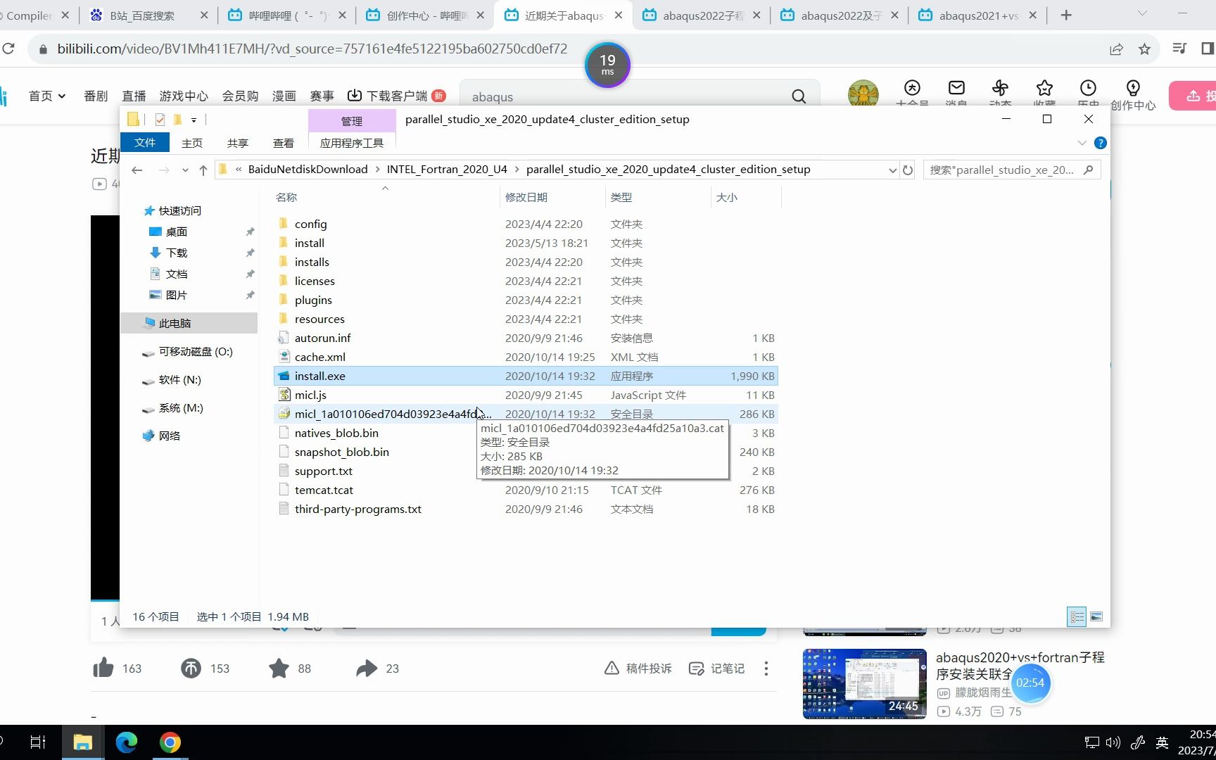The height and width of the screenshot is (760, 1216).
Task: Open the 应用程序工具 ribbon tab
Action: (x=352, y=143)
